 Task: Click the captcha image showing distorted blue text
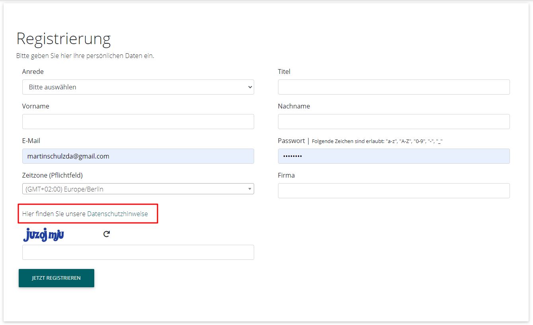click(44, 235)
